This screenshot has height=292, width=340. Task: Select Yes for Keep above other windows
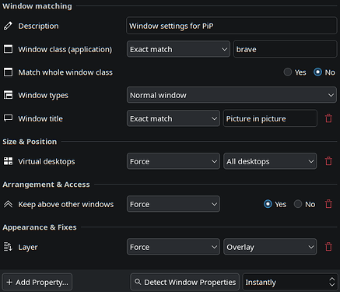click(x=268, y=204)
